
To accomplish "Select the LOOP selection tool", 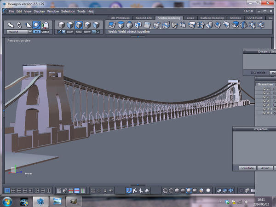I will pyautogui.click(x=70, y=32).
